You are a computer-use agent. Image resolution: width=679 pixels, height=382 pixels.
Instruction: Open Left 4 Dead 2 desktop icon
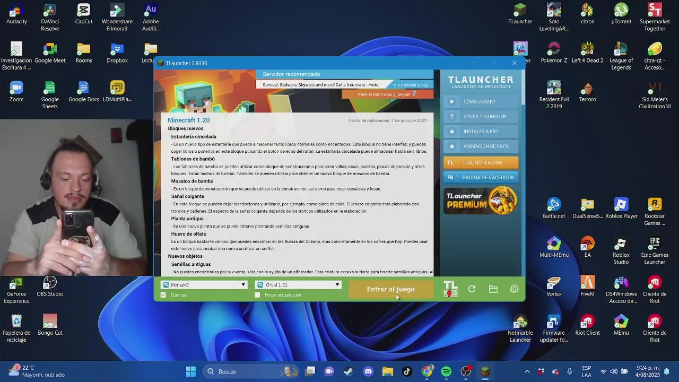587,53
